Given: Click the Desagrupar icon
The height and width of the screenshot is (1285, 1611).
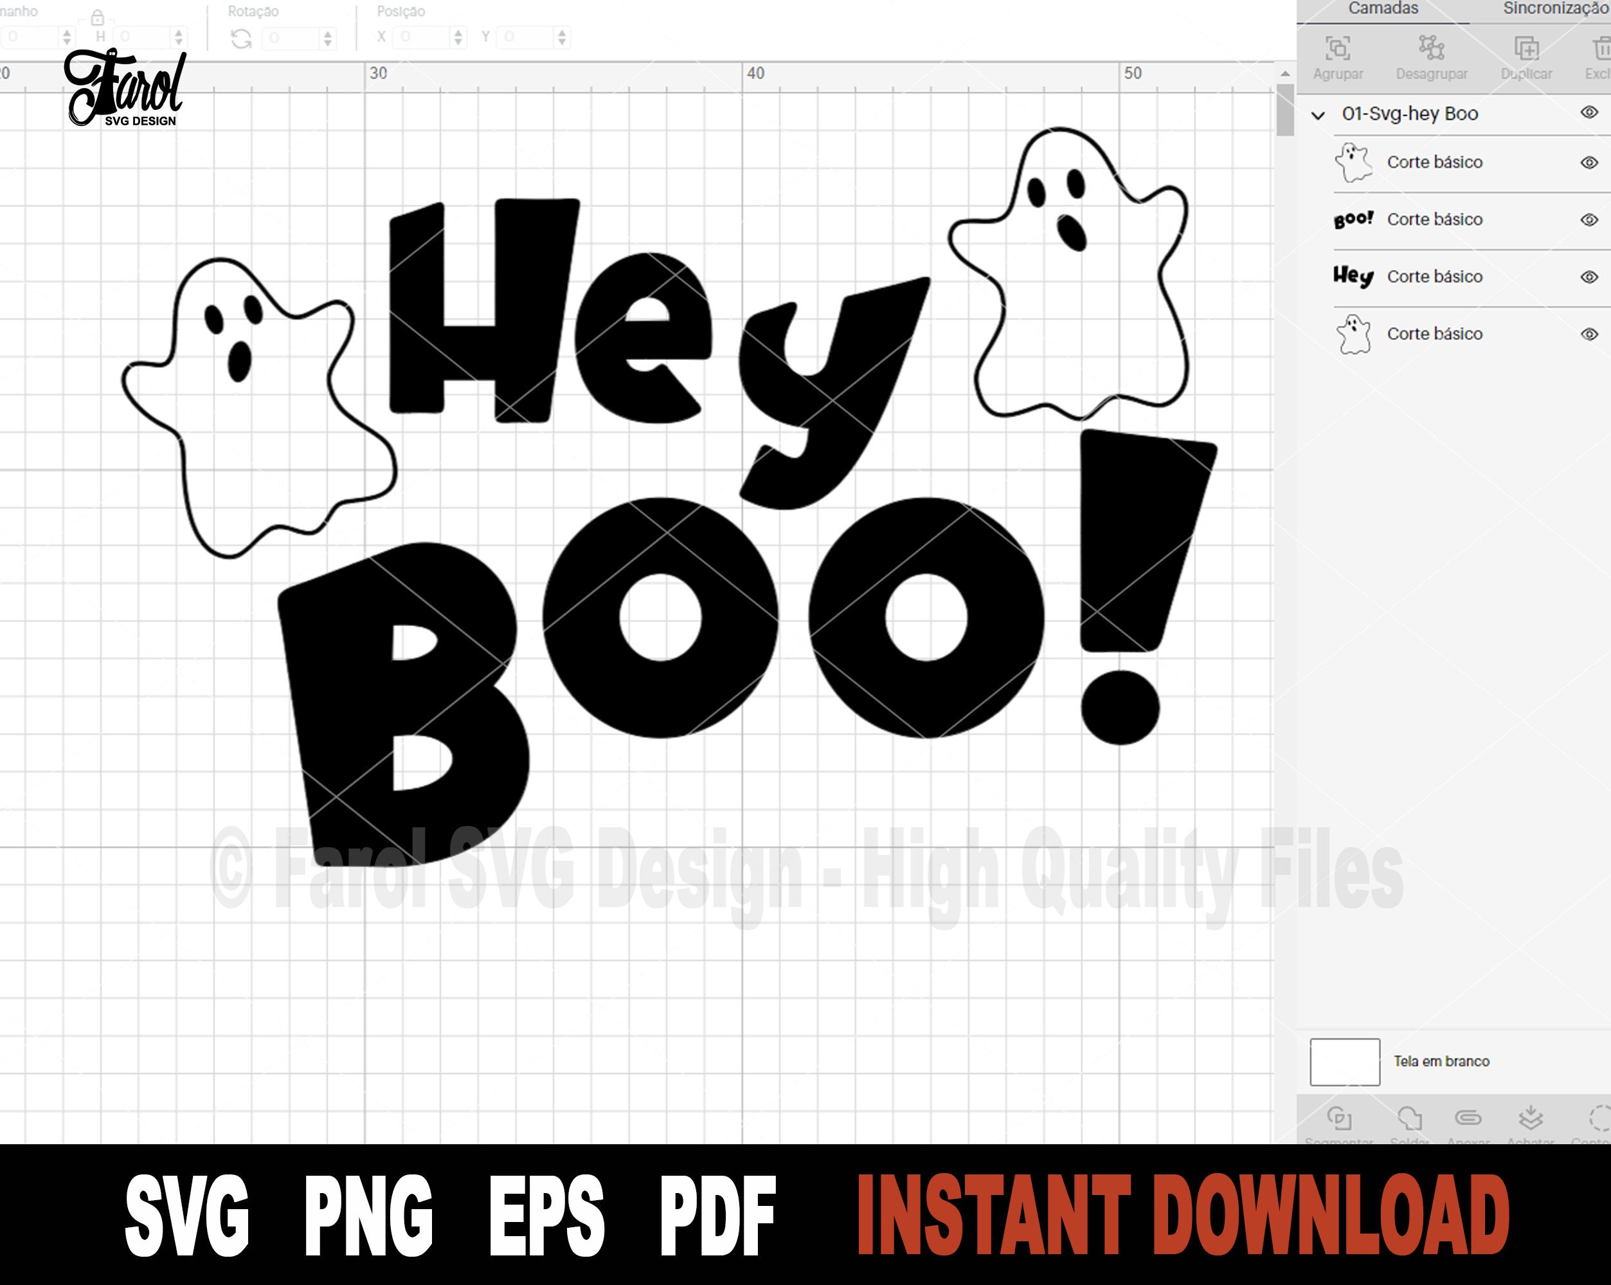Looking at the screenshot, I should tap(1432, 46).
